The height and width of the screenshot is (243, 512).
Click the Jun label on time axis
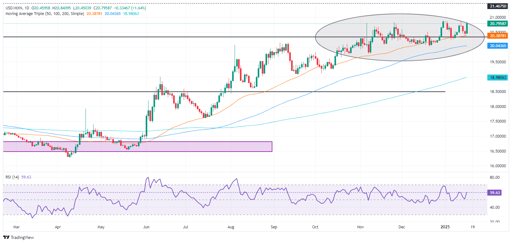146,227
